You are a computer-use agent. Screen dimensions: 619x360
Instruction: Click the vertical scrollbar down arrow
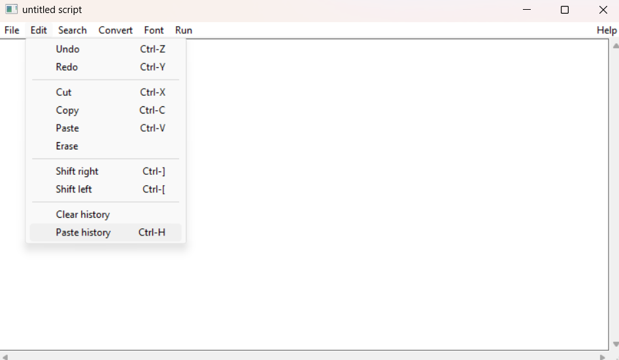615,344
